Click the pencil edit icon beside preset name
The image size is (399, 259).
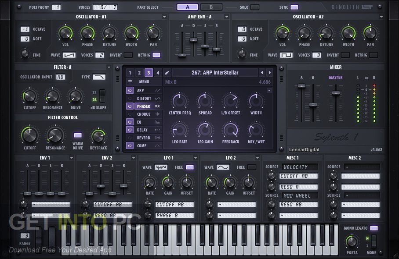coord(167,73)
